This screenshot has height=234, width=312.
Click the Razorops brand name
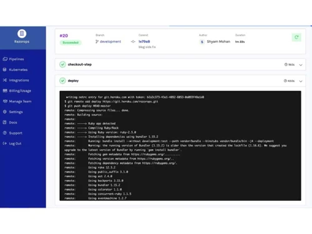click(22, 42)
